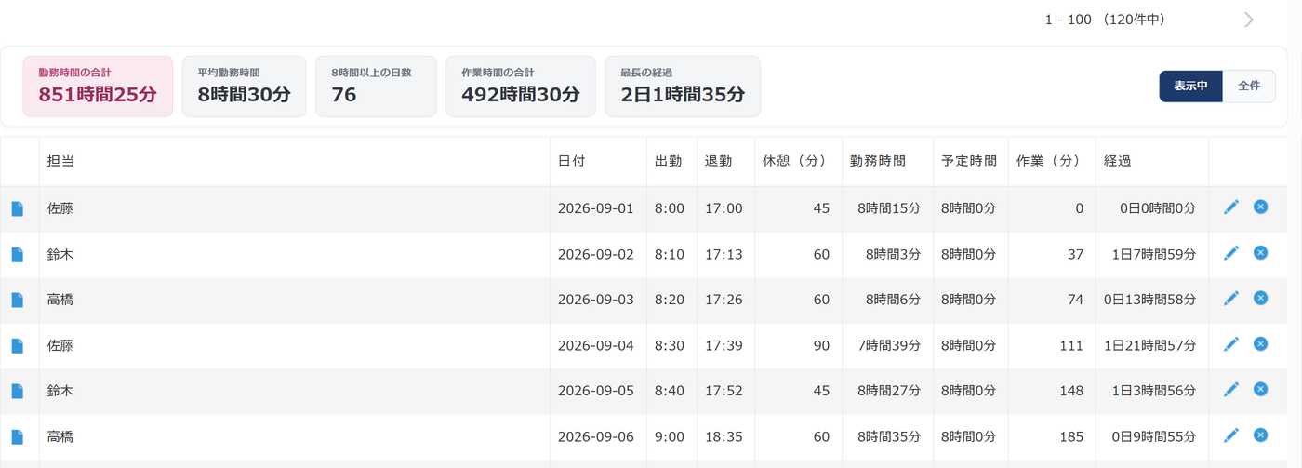The height and width of the screenshot is (468, 1302).
Task: Click 高橋 in the 2026-09-06 row
Action: [x=60, y=436]
